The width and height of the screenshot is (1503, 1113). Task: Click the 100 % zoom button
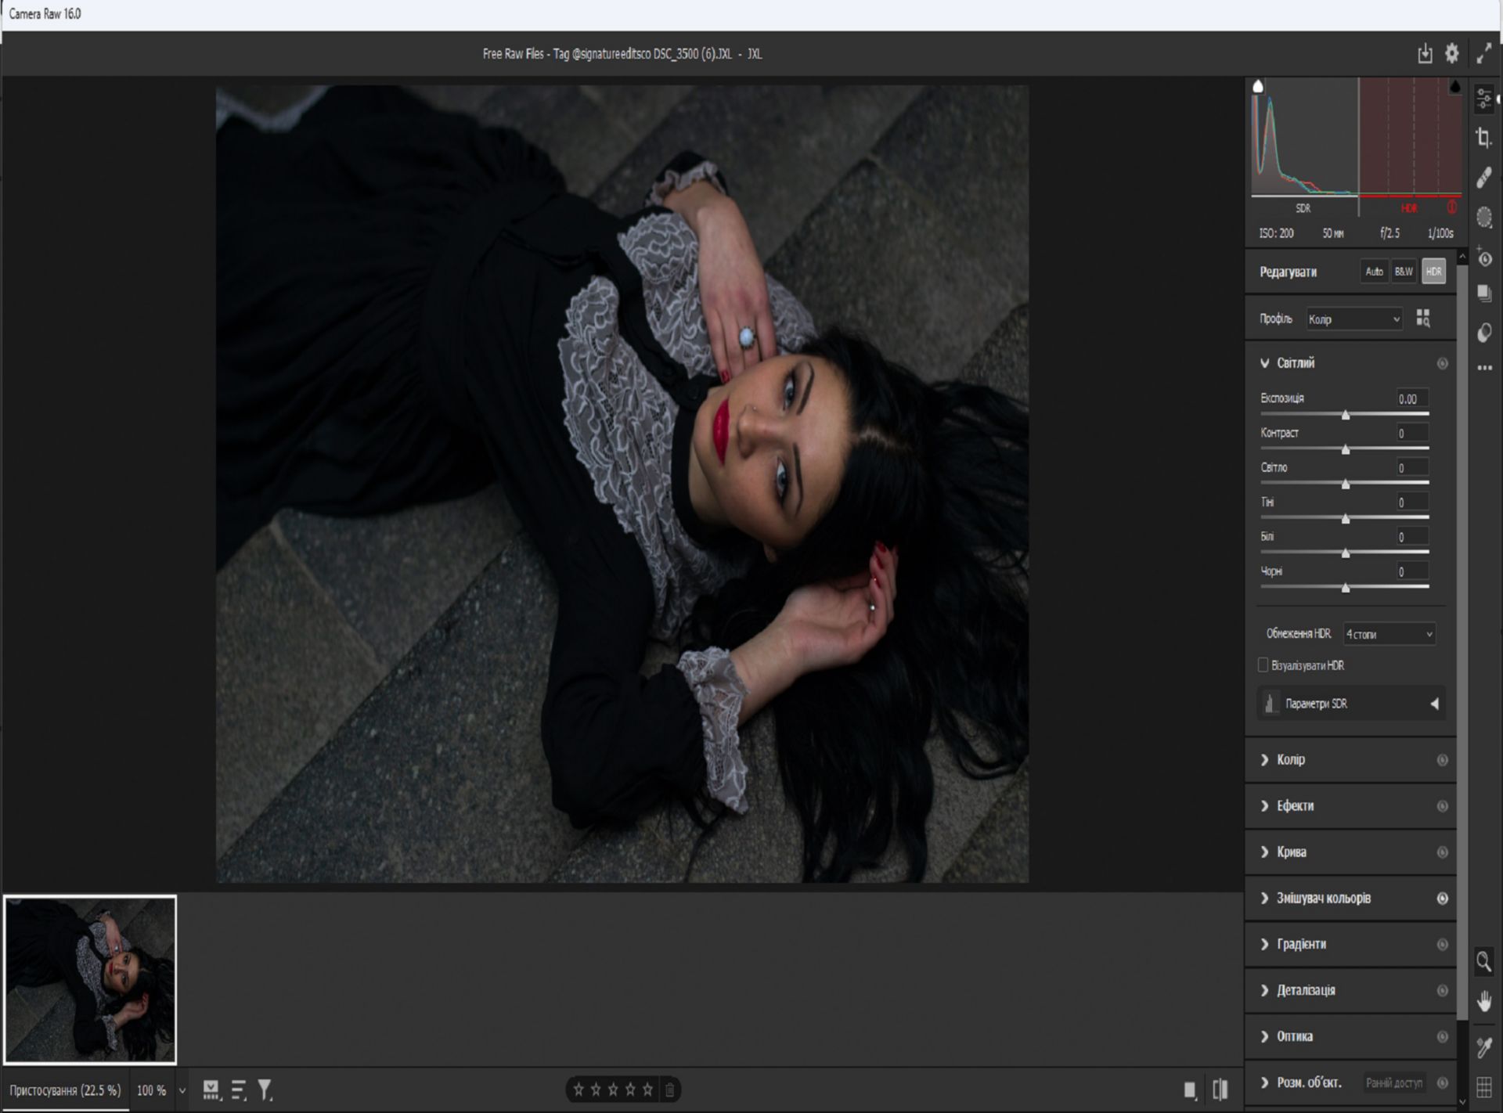point(151,1090)
